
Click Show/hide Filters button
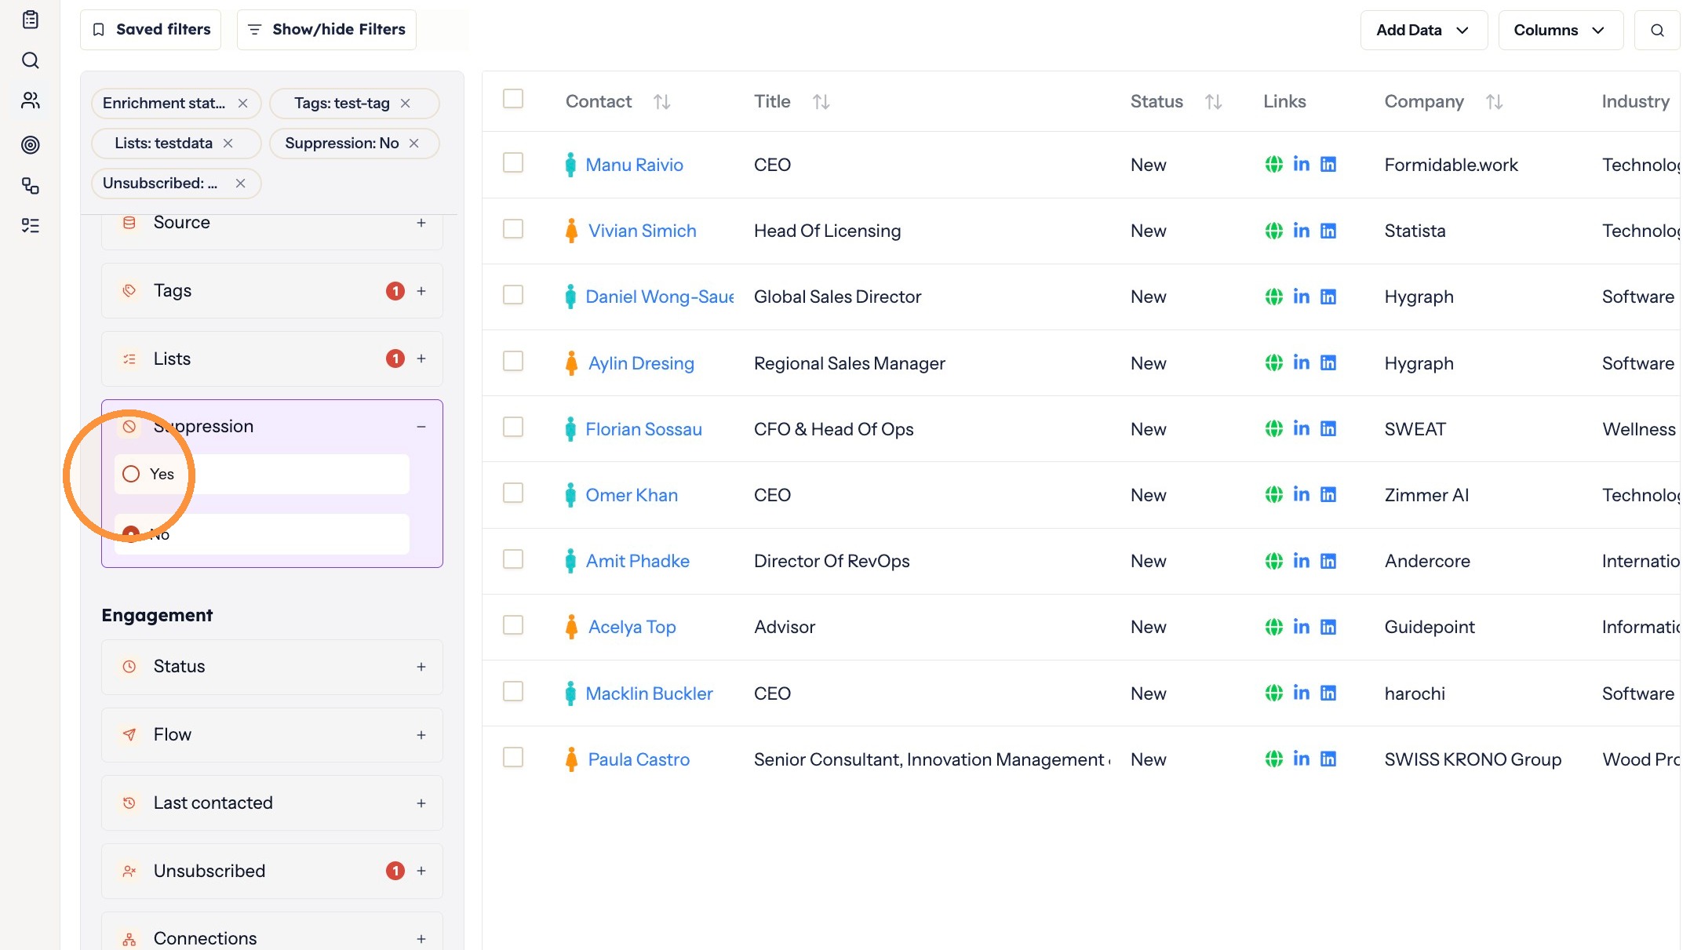pyautogui.click(x=326, y=30)
